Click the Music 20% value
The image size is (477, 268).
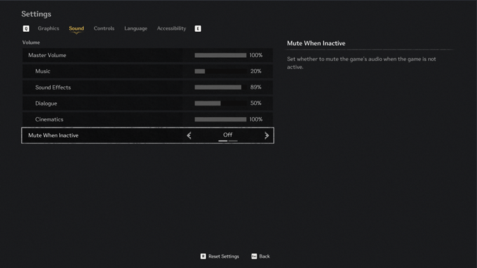click(x=256, y=71)
